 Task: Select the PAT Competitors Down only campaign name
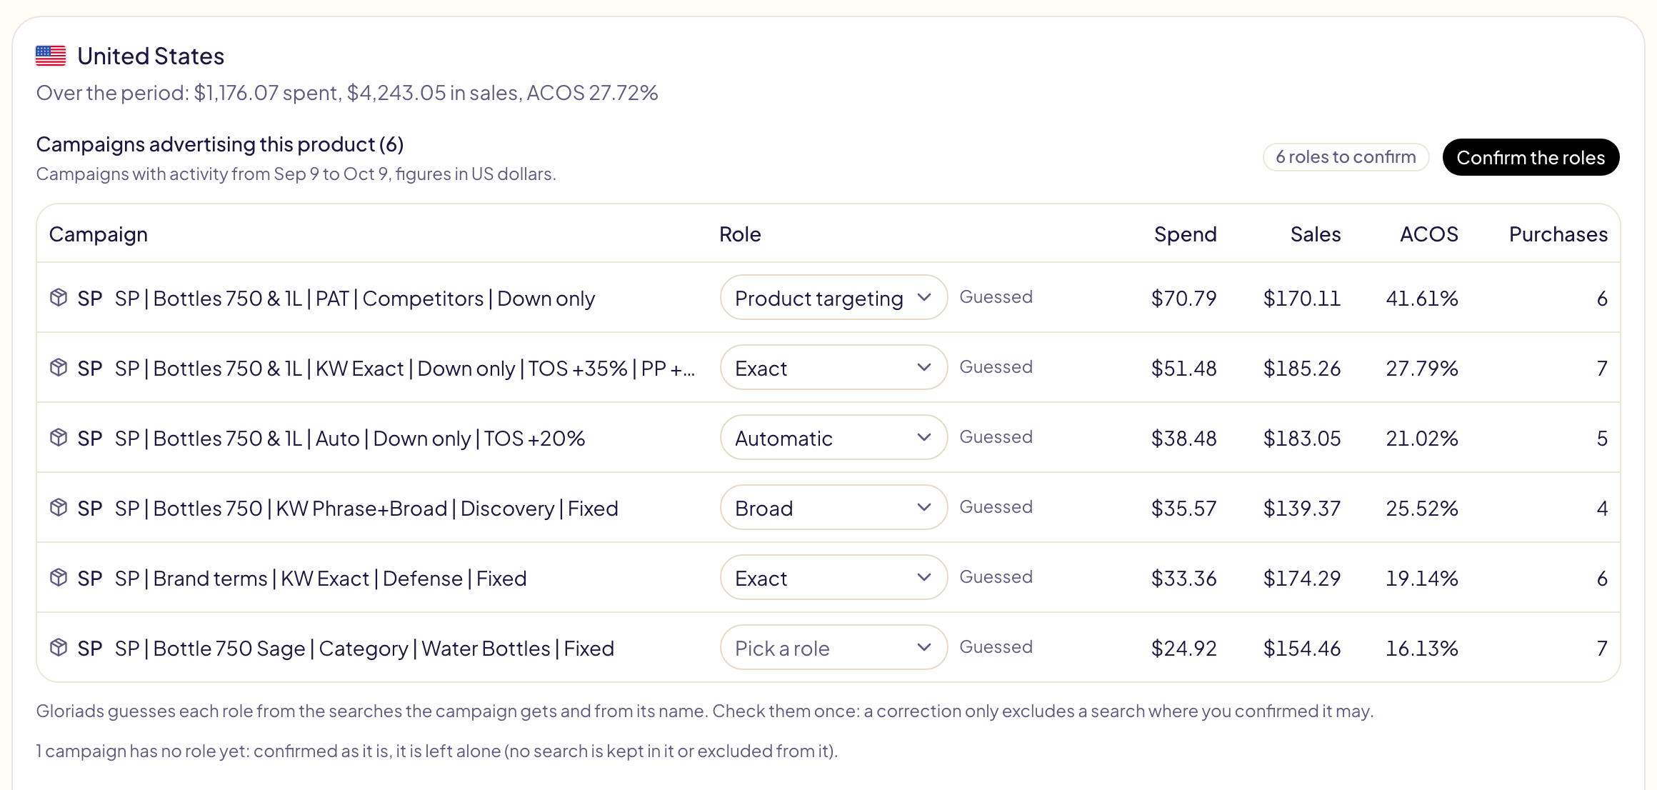[x=355, y=299]
